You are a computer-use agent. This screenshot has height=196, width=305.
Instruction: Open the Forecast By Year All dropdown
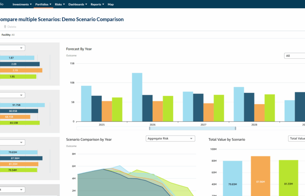[x=295, y=56]
